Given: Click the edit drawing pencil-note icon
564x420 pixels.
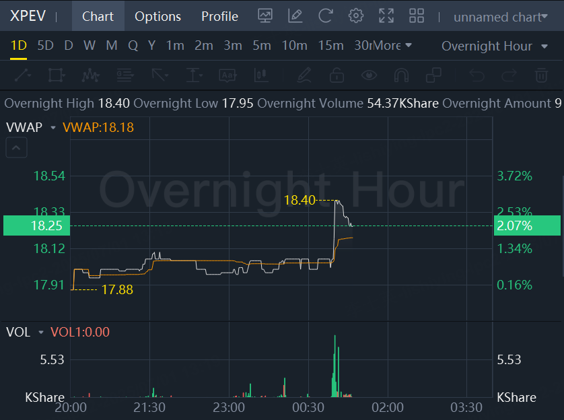Looking at the screenshot, I should [x=295, y=16].
